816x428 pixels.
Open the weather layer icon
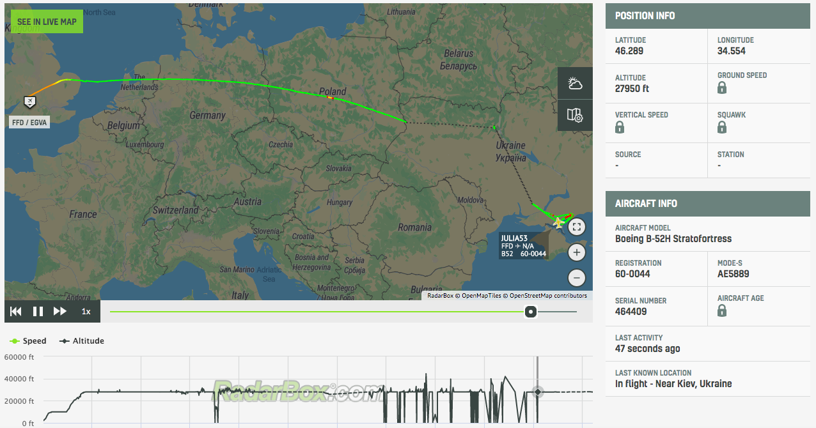(x=574, y=83)
